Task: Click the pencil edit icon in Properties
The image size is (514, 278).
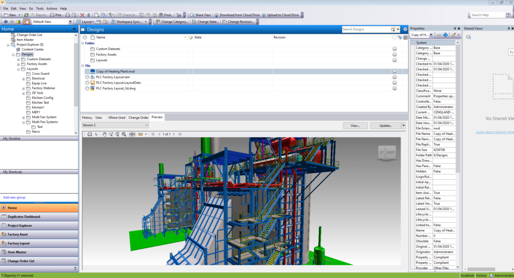Action: (x=454, y=35)
